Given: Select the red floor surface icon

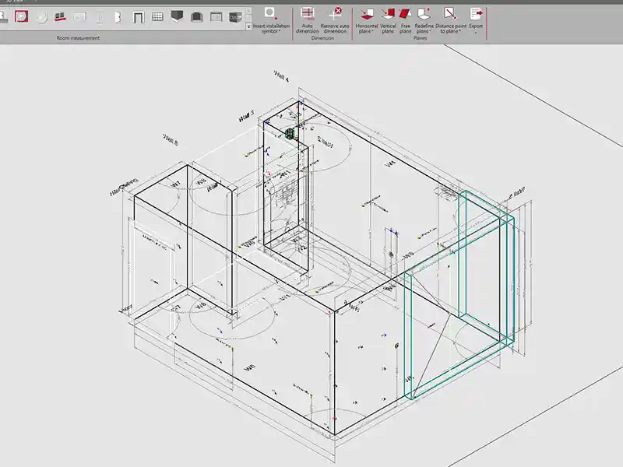Looking at the screenshot, I should [60, 16].
